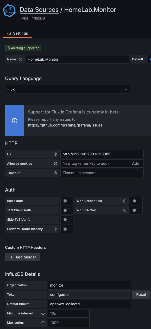Open the Data Sources breadcrumb link
The image size is (151, 329).
pyautogui.click(x=39, y=10)
